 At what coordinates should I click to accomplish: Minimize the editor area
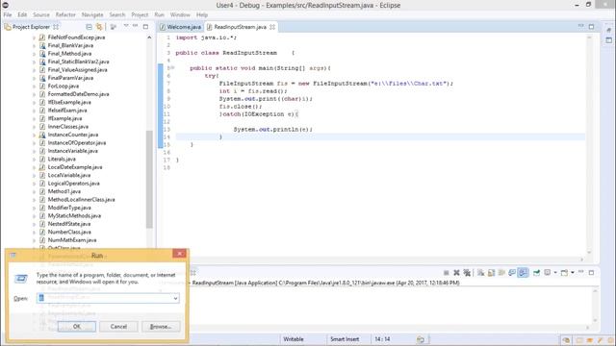pos(580,26)
